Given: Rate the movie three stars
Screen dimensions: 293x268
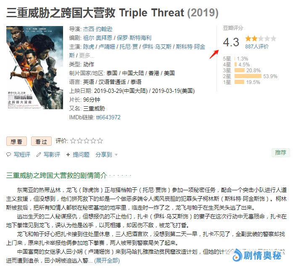Looking at the screenshot, I should pyautogui.click(x=87, y=141).
